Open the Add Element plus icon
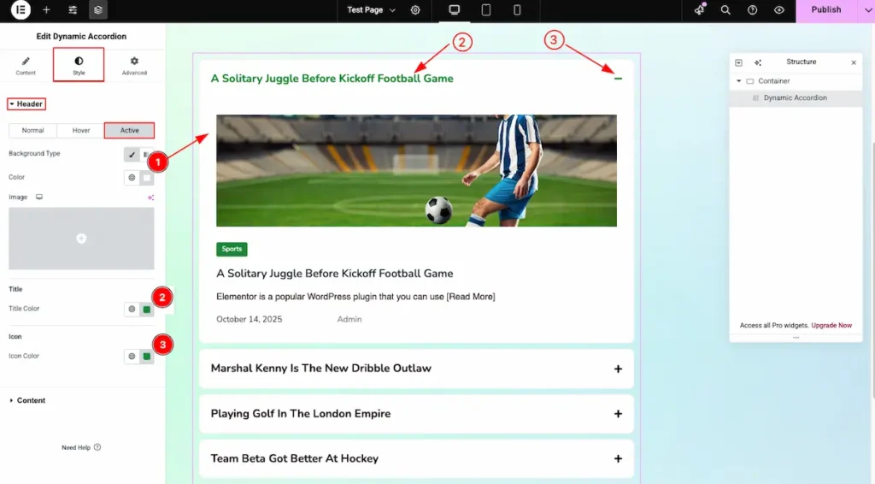The width and height of the screenshot is (875, 484). pyautogui.click(x=46, y=10)
